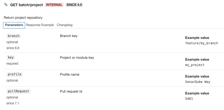Select the profile parameter name
This screenshot has width=224, height=110.
point(14,74)
